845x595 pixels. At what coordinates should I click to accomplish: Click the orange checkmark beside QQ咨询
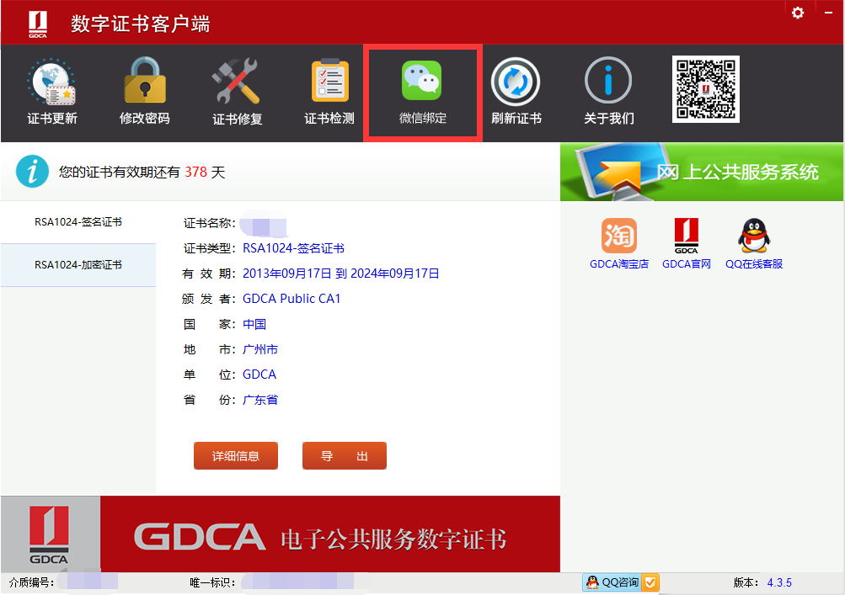coord(650,582)
